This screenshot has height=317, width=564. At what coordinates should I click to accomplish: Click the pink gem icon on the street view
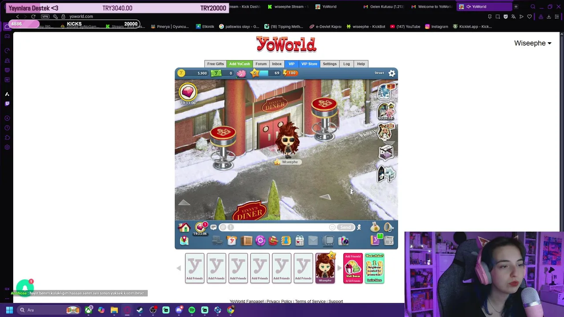pyautogui.click(x=188, y=92)
